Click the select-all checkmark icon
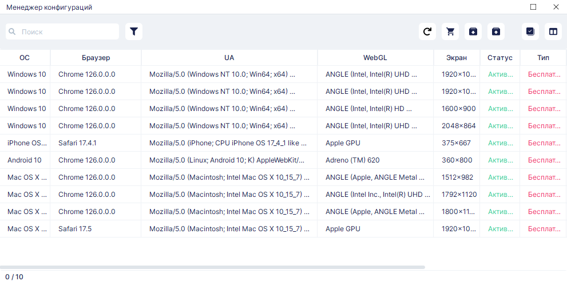The height and width of the screenshot is (281, 567). point(530,31)
